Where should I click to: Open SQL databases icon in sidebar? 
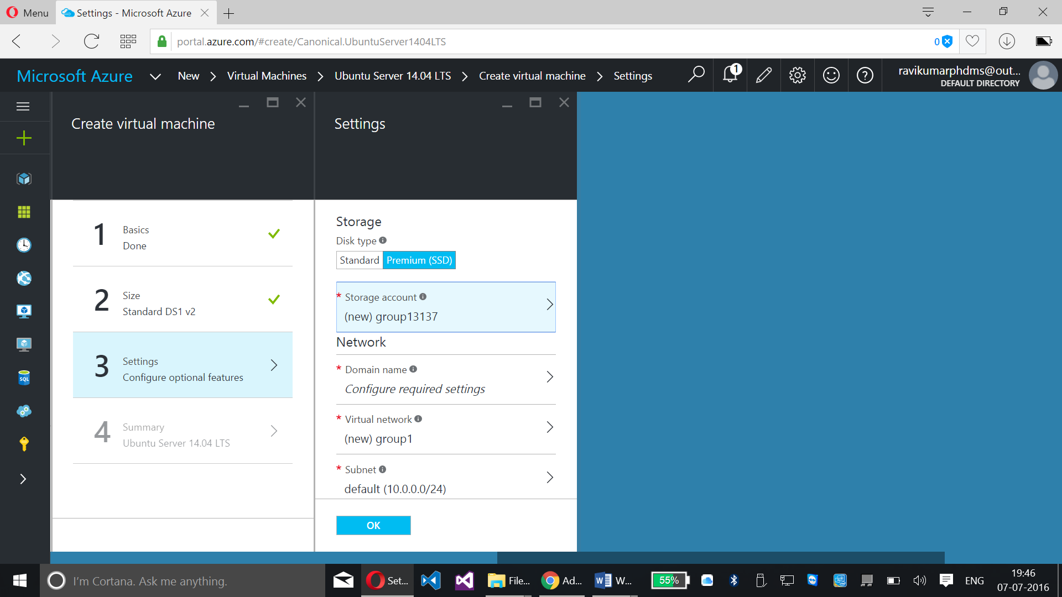pyautogui.click(x=24, y=378)
